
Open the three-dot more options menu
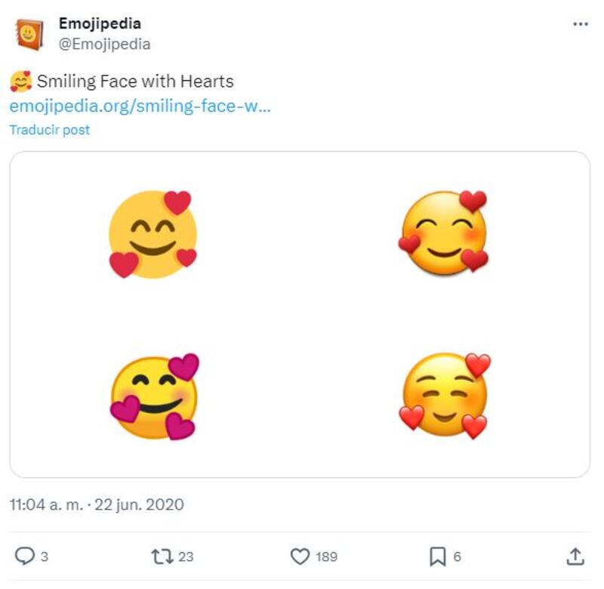point(580,24)
